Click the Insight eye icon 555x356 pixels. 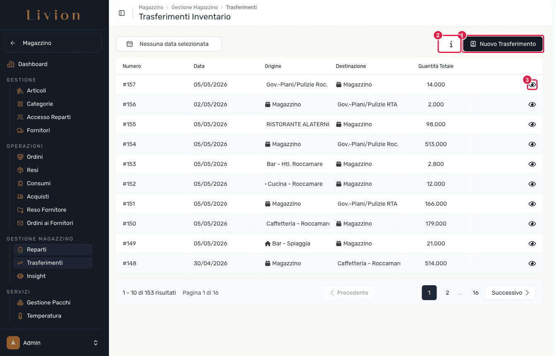[x=20, y=276]
